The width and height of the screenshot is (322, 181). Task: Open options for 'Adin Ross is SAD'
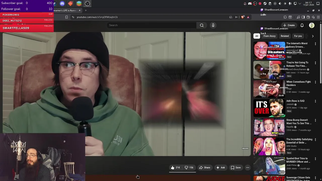tap(315, 101)
